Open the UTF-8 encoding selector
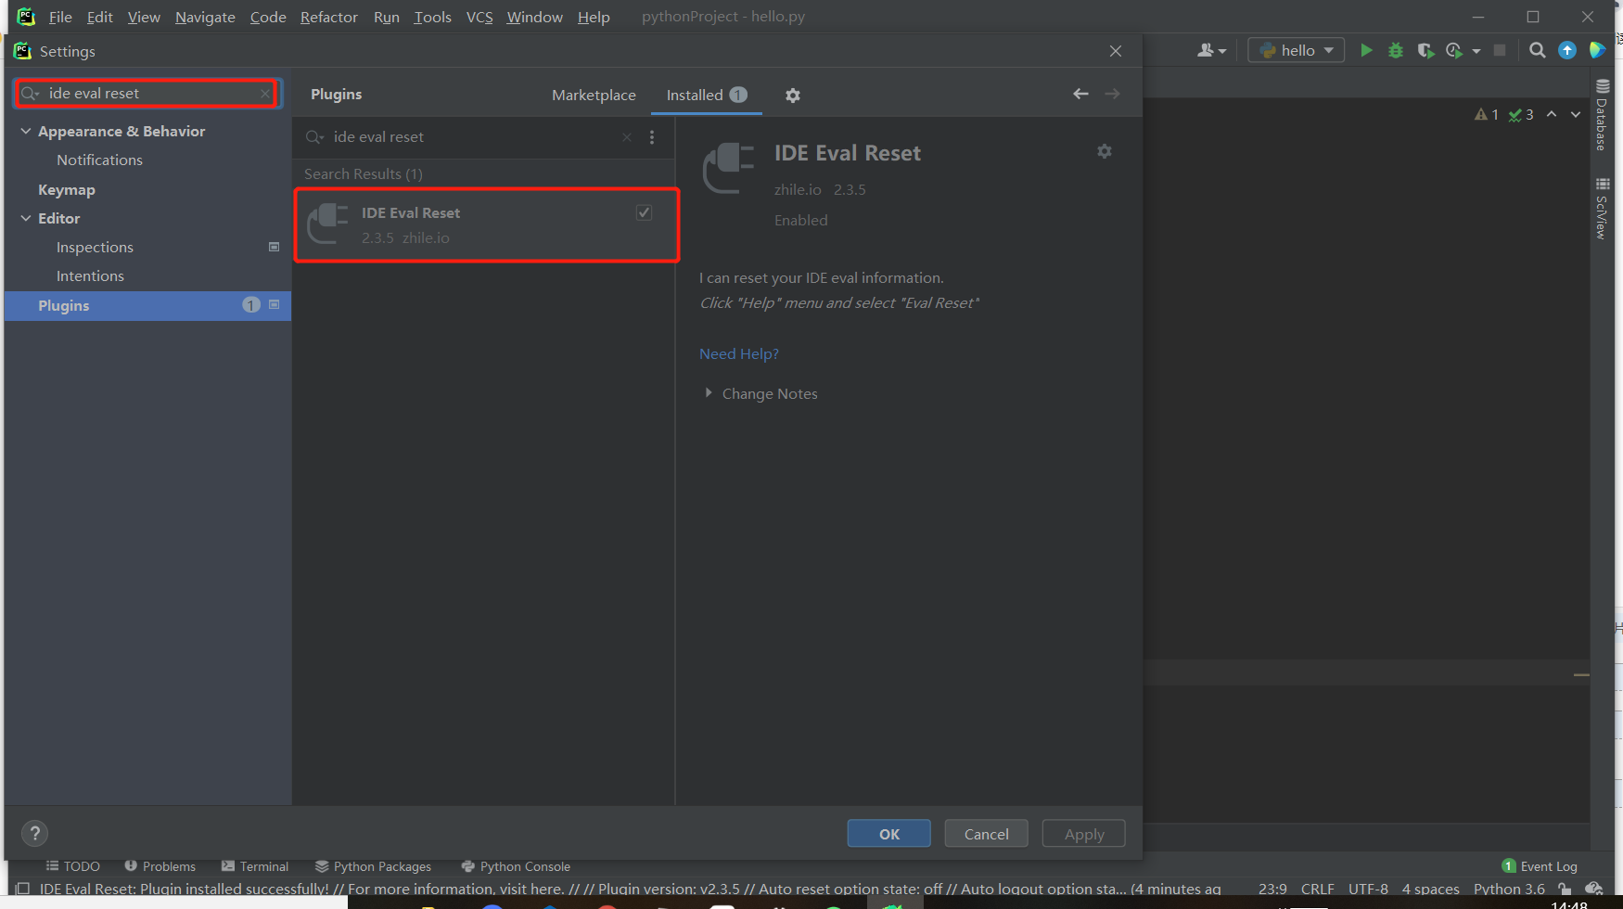Screen dimensions: 1623x909 (1368, 889)
